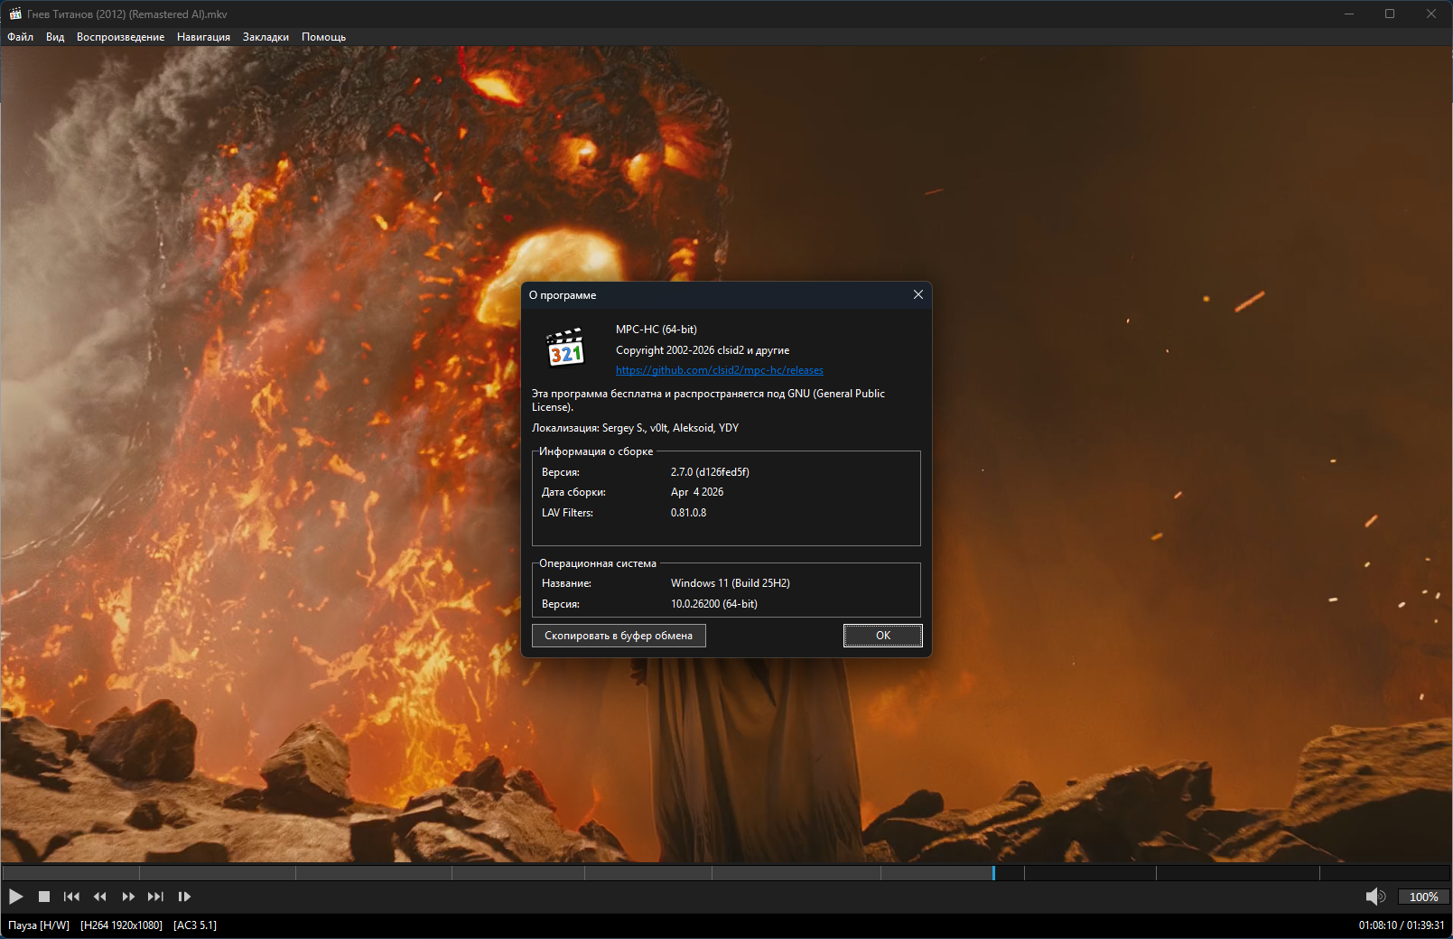Click the version value 2.7.0 (d126fed5f)

(710, 472)
